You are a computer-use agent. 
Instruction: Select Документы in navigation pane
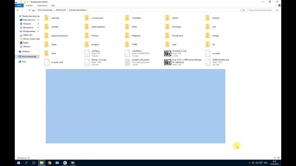(x=28, y=28)
